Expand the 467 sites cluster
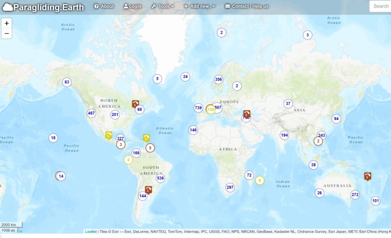 (91, 113)
